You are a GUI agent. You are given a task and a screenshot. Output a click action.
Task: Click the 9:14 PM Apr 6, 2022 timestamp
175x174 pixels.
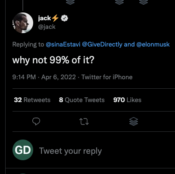(x=44, y=77)
